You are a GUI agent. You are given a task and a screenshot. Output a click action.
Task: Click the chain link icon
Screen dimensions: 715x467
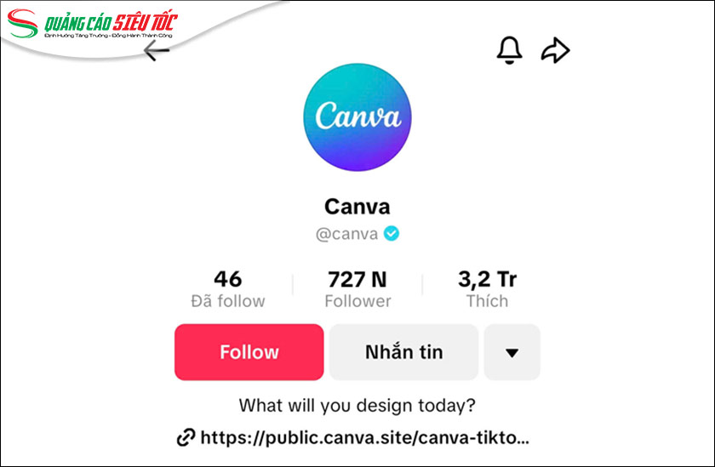(x=186, y=438)
